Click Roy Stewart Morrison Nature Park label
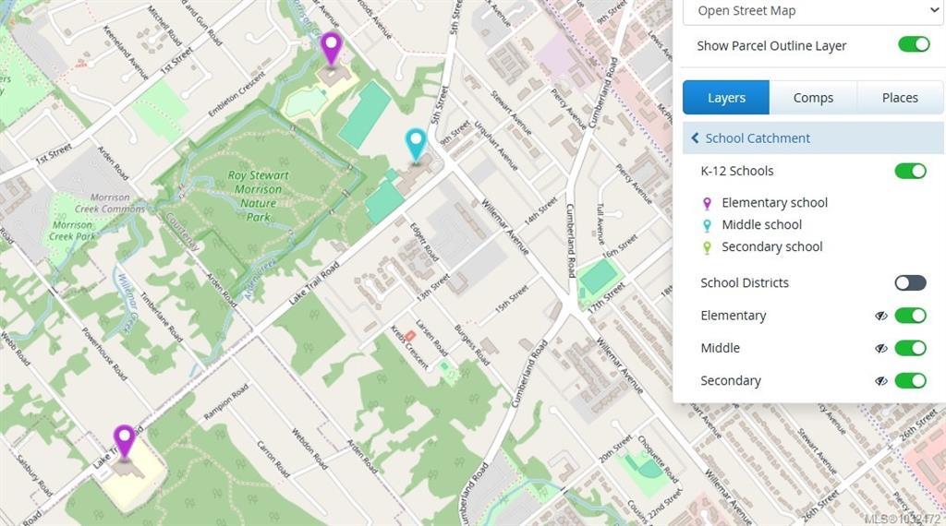 click(x=258, y=196)
